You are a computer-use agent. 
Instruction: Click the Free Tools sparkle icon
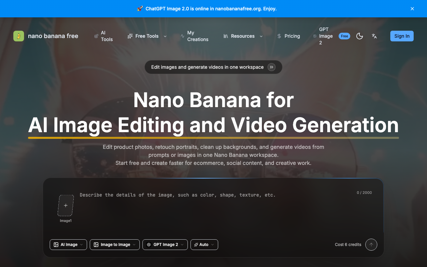tap(130, 36)
